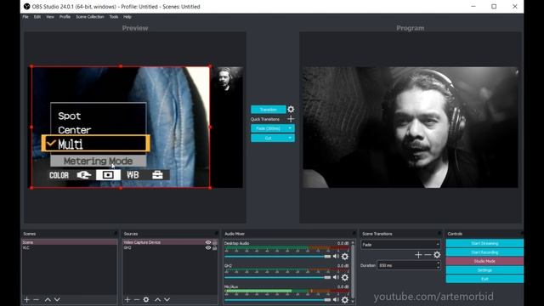Screen dimensions: 544x306
Task: Open the Fade scene transition combo box
Action: coord(400,245)
